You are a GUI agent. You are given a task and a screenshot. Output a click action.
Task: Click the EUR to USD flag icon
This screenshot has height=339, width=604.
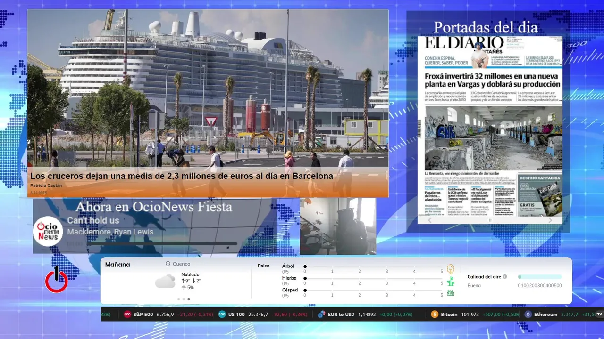pos(321,315)
